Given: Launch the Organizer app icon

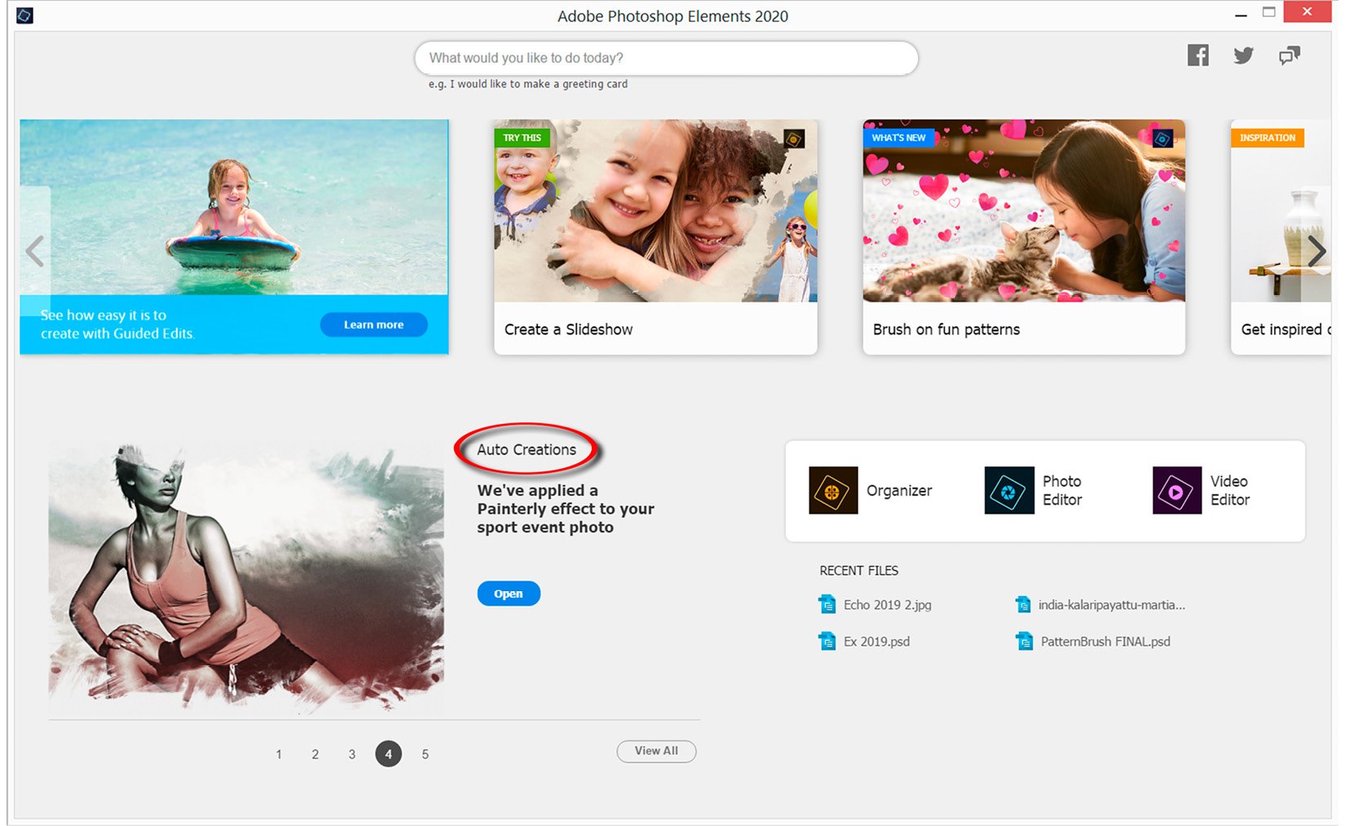Looking at the screenshot, I should click(832, 490).
